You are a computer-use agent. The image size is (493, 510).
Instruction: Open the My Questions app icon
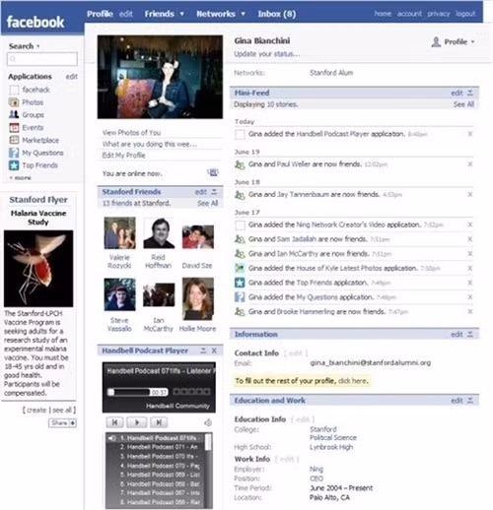14,153
